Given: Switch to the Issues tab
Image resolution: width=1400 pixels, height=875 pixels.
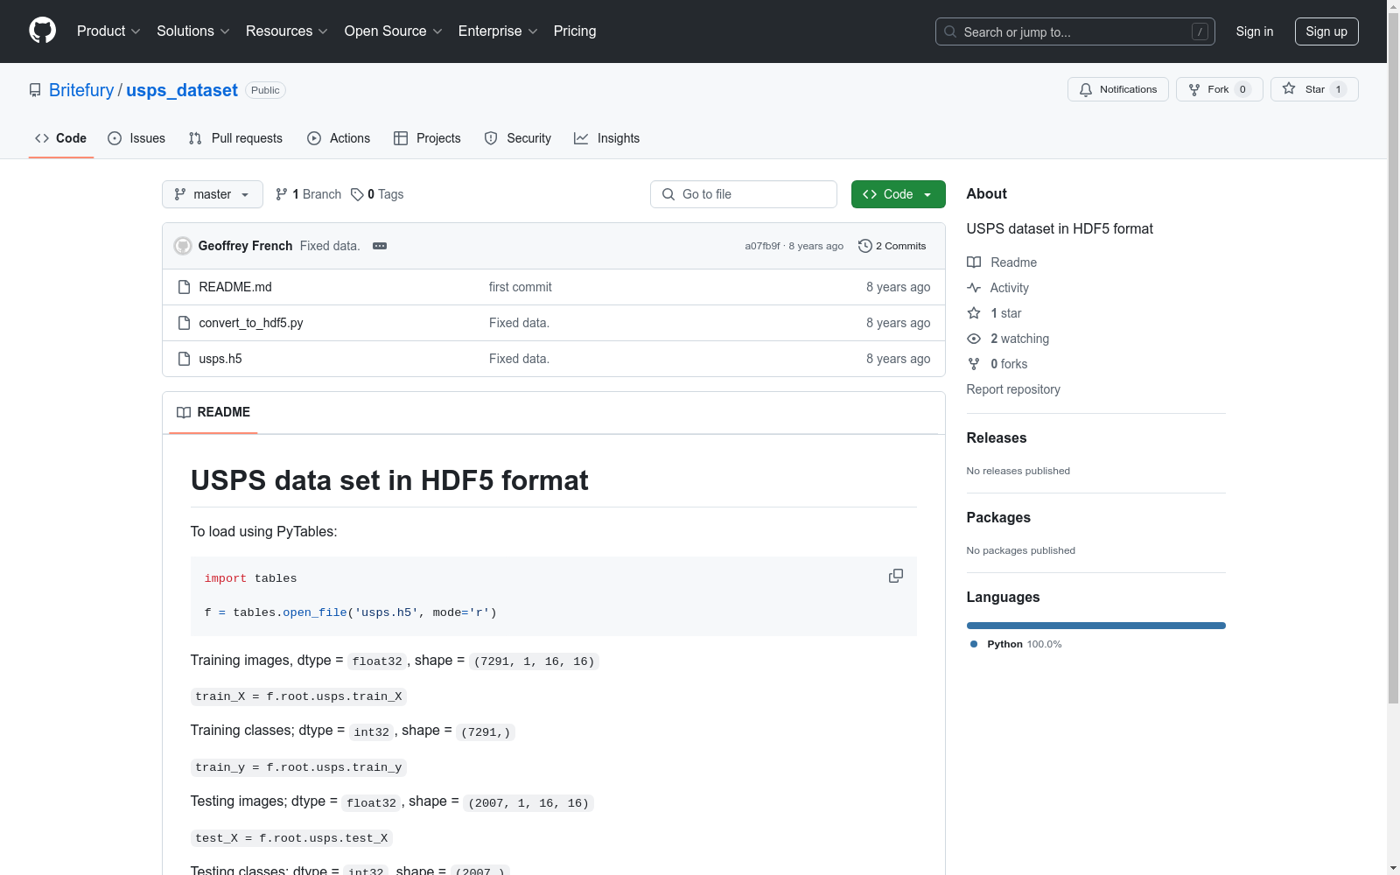Looking at the screenshot, I should tap(136, 138).
